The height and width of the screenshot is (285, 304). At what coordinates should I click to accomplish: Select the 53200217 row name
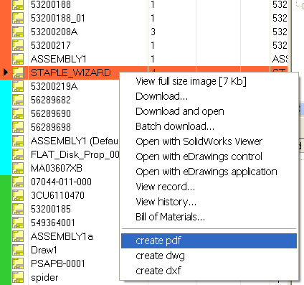(x=51, y=45)
